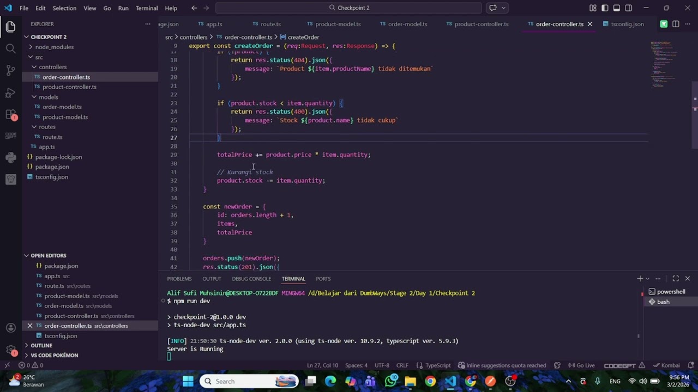Open the Copilot chat dropdown arrow
The height and width of the screenshot is (392, 698).
[x=504, y=8]
